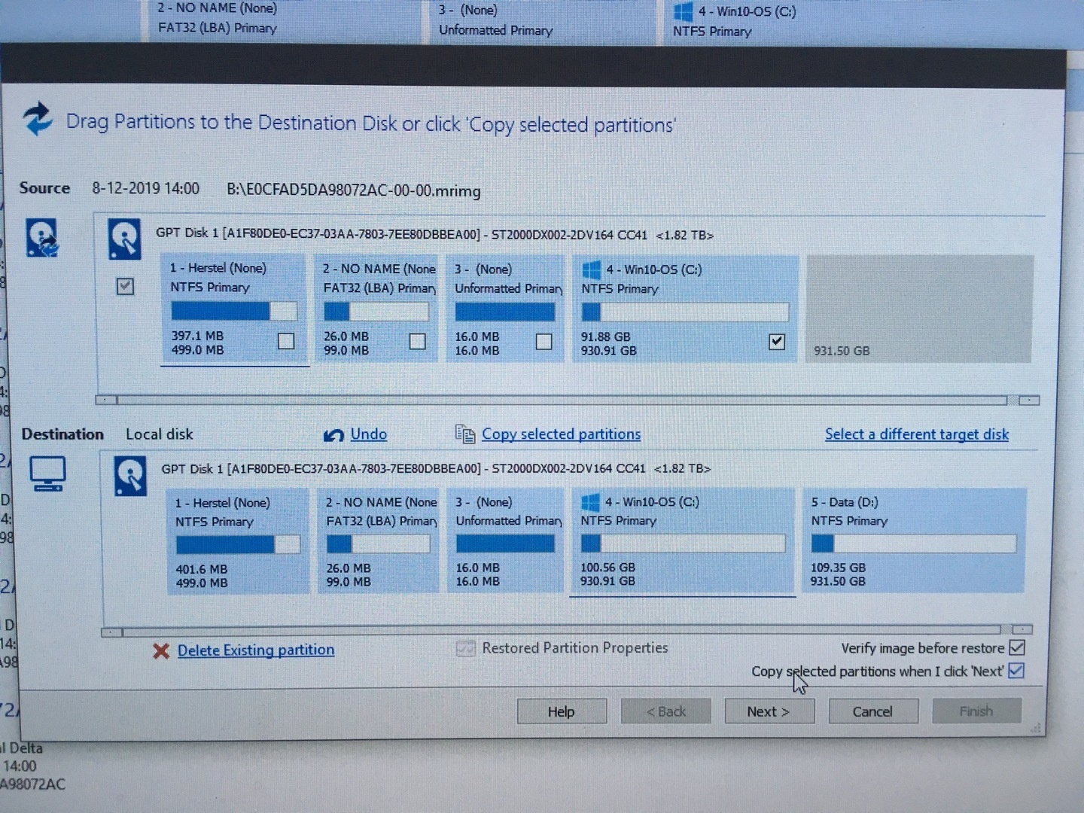Image resolution: width=1084 pixels, height=813 pixels.
Task: Click destination GPT Disk 1 header text
Action: (x=436, y=468)
